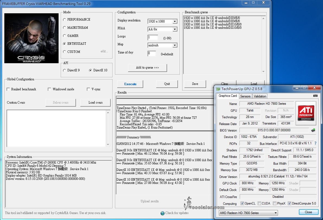Click inside the Custom Cvars text box

(x=57, y=128)
